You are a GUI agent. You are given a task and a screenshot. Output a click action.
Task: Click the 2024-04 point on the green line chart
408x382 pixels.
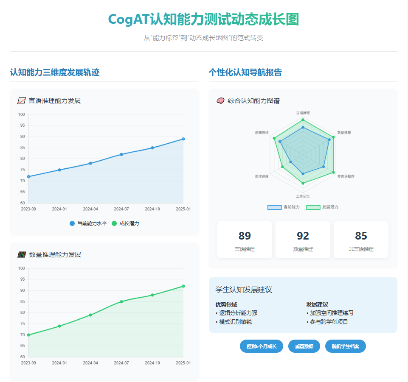click(90, 315)
